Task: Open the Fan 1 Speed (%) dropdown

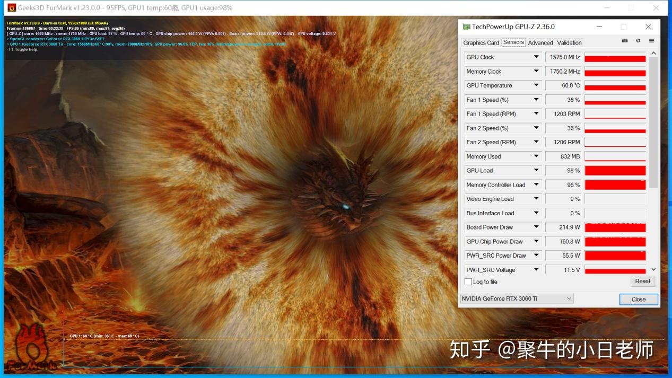Action: [x=536, y=100]
